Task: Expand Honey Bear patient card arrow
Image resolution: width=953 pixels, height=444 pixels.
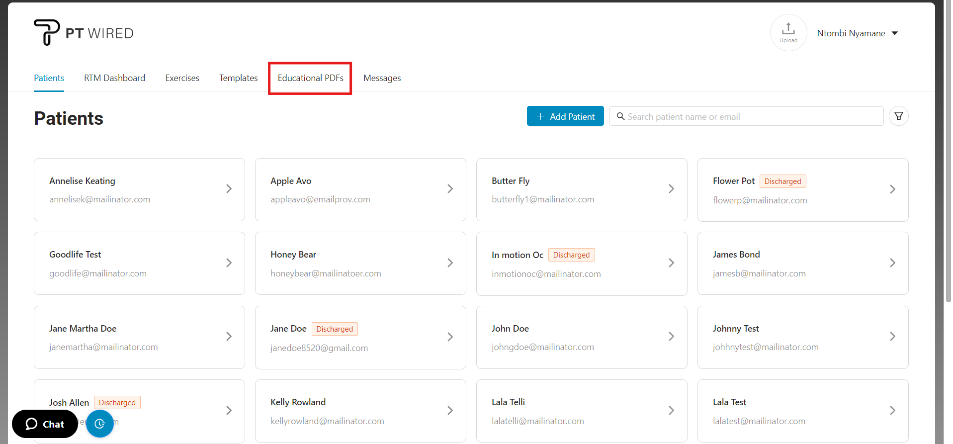Action: click(450, 263)
